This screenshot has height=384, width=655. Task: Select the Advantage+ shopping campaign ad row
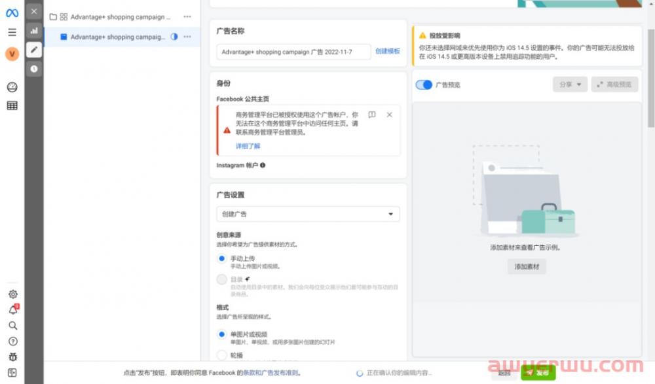click(x=121, y=37)
